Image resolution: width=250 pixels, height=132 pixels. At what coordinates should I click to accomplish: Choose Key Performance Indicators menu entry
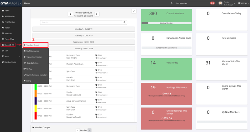coord(37,75)
